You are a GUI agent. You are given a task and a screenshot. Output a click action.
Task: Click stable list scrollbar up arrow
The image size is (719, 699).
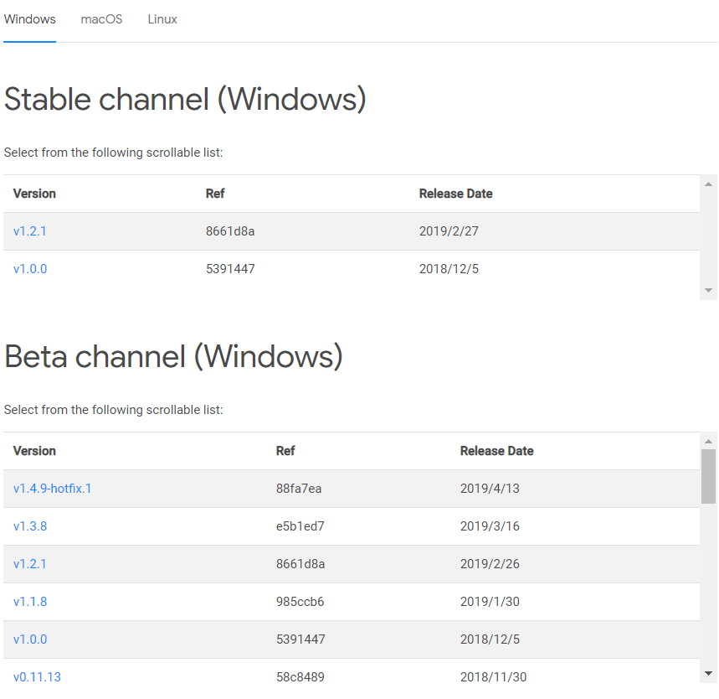click(x=708, y=184)
